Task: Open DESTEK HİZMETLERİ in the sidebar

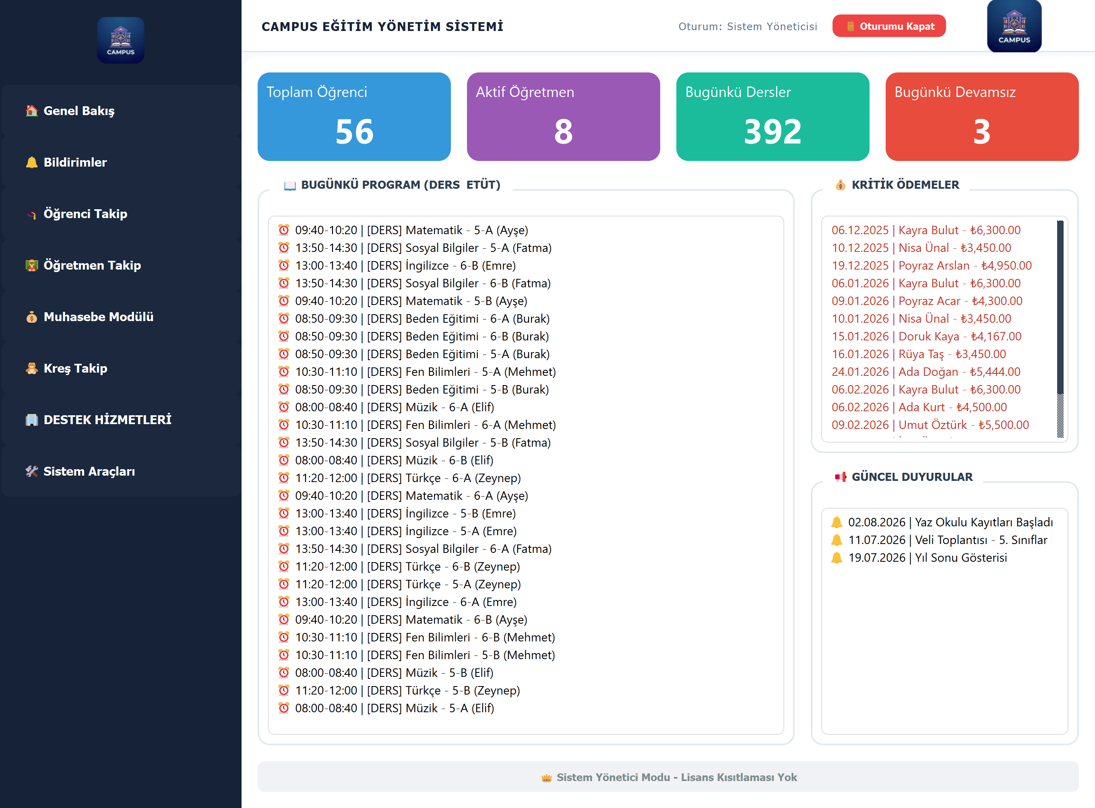Action: pyautogui.click(x=121, y=420)
